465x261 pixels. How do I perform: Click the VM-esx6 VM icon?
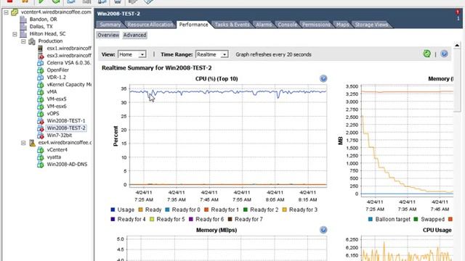pyautogui.click(x=41, y=107)
